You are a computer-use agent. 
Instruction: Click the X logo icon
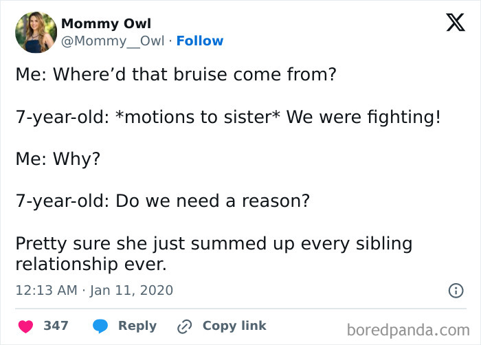click(456, 22)
